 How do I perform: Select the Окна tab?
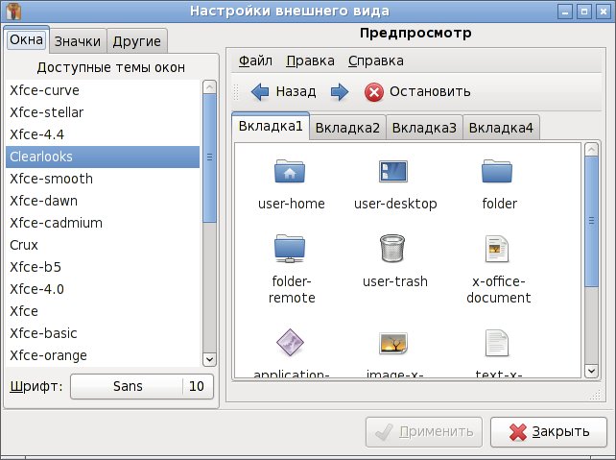(x=26, y=39)
